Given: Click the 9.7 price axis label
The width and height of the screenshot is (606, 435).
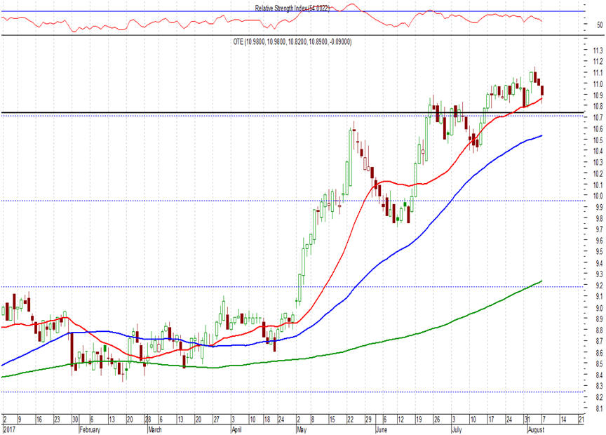Looking at the screenshot, I should [599, 229].
